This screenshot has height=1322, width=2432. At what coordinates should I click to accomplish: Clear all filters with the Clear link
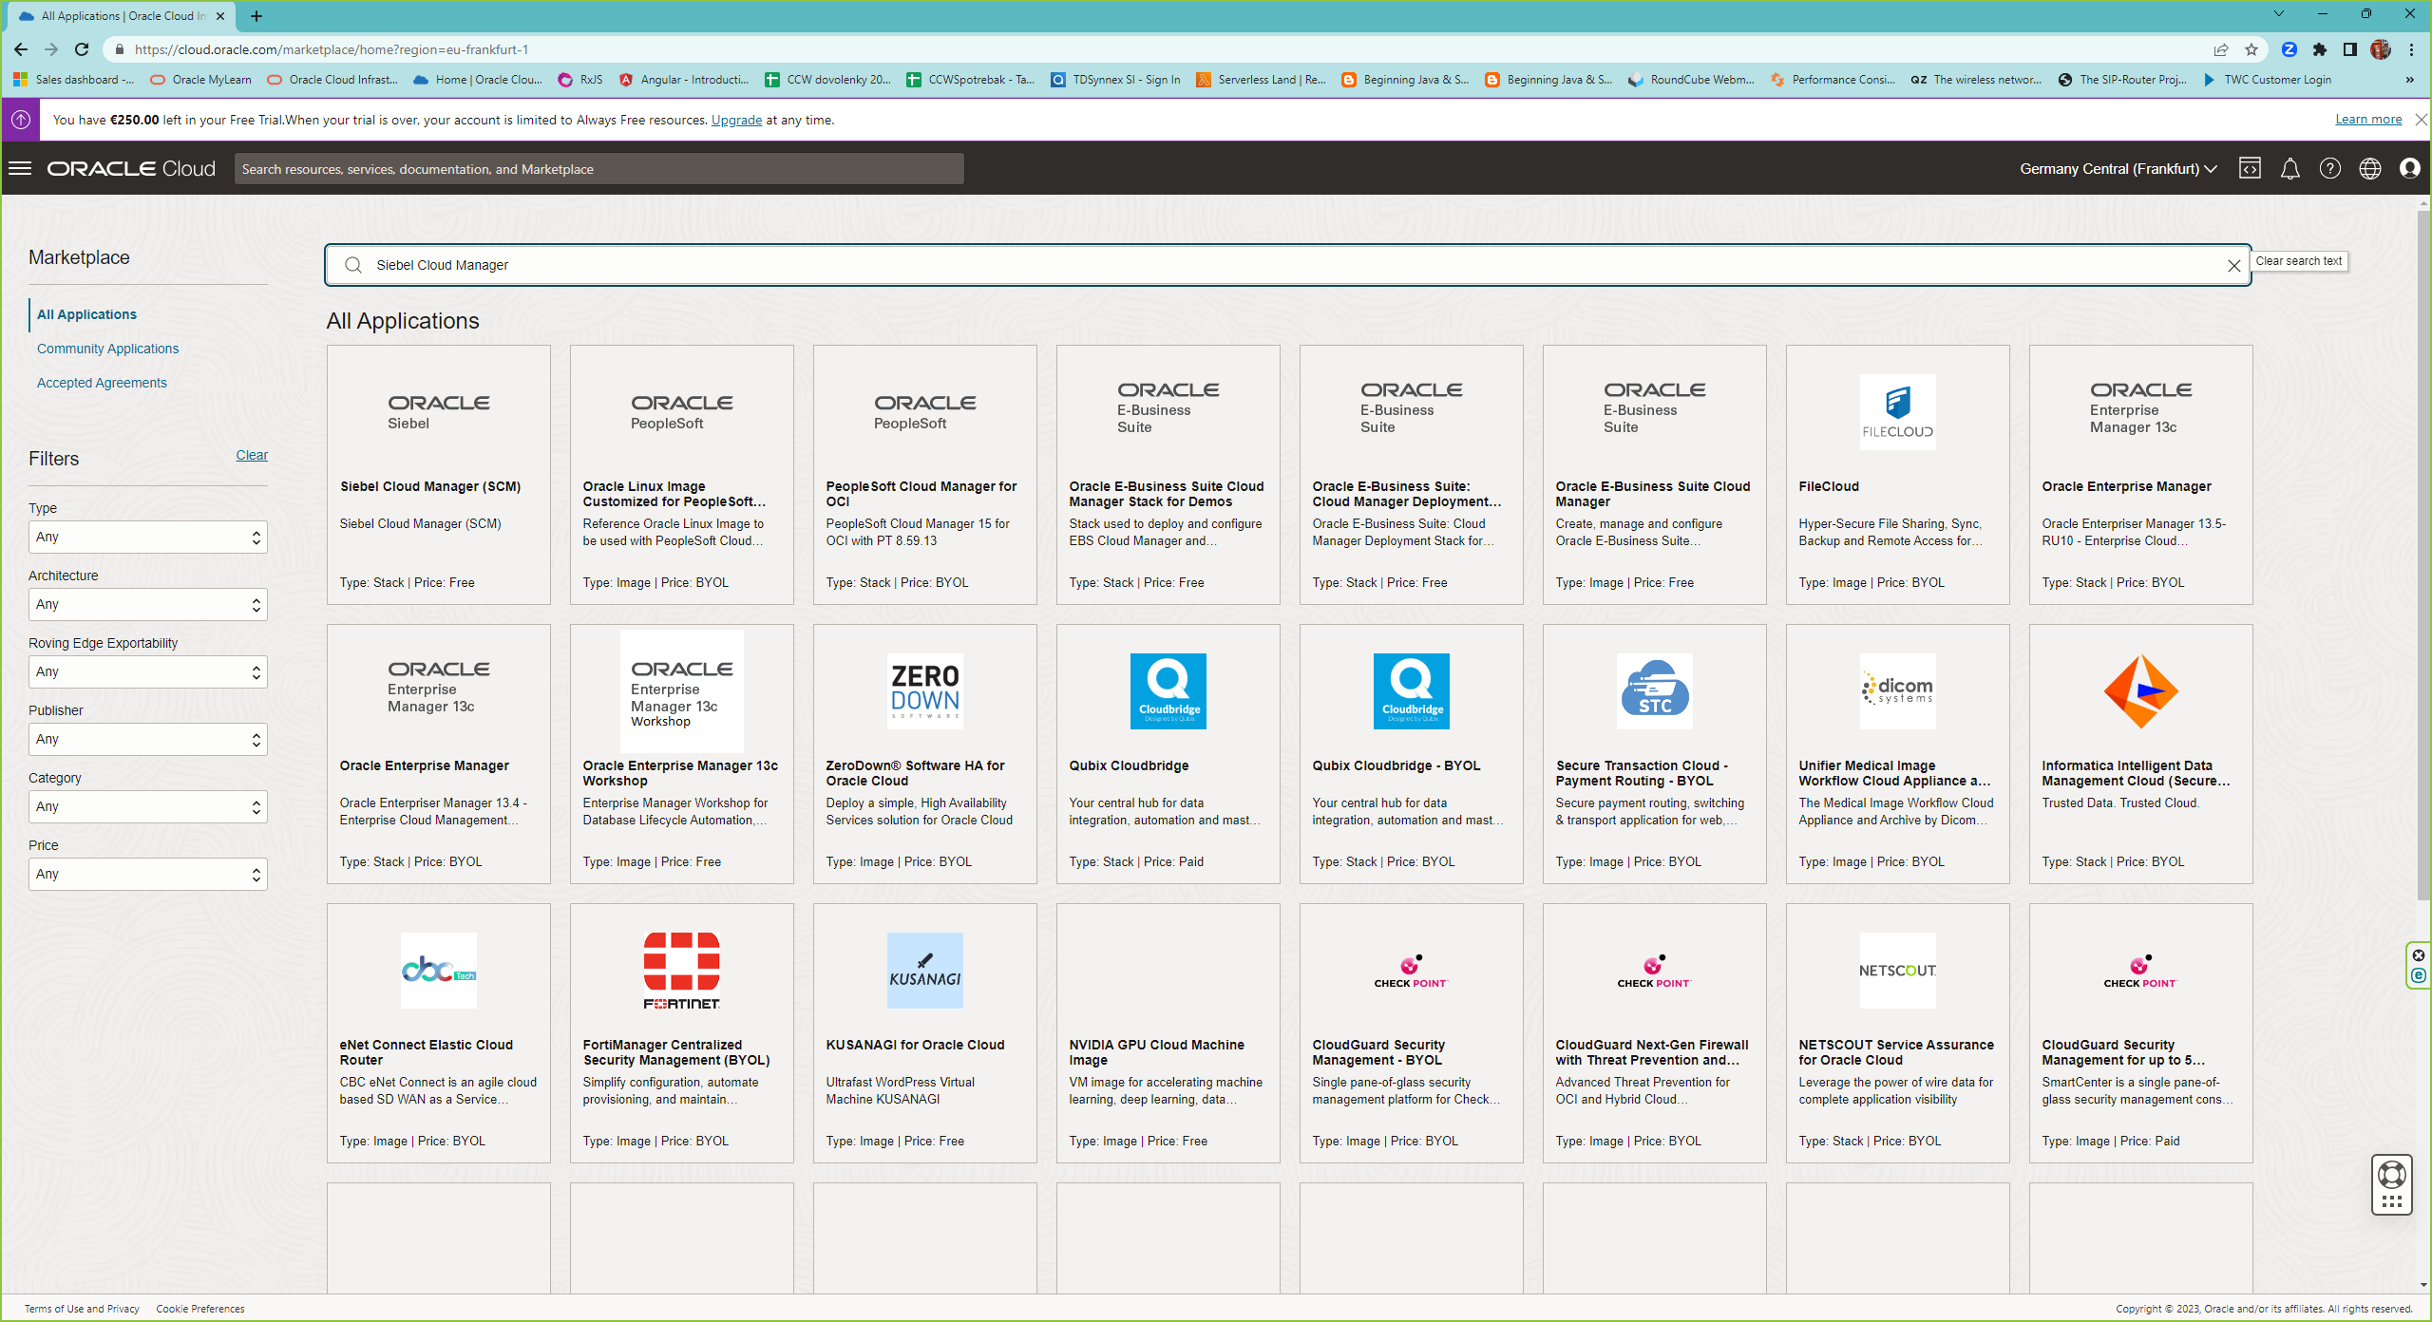click(x=252, y=455)
